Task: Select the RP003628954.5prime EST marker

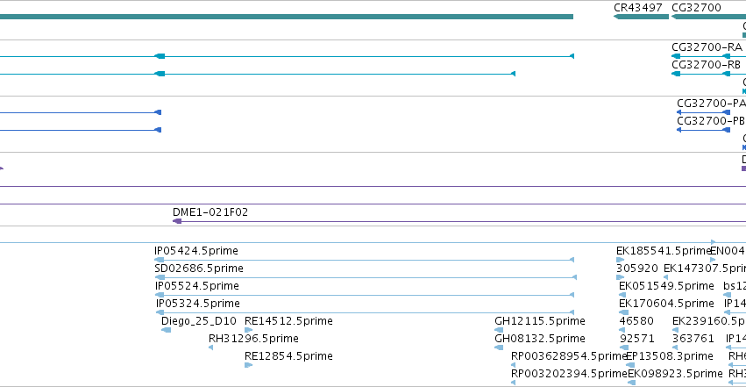Action: [x=513, y=365]
